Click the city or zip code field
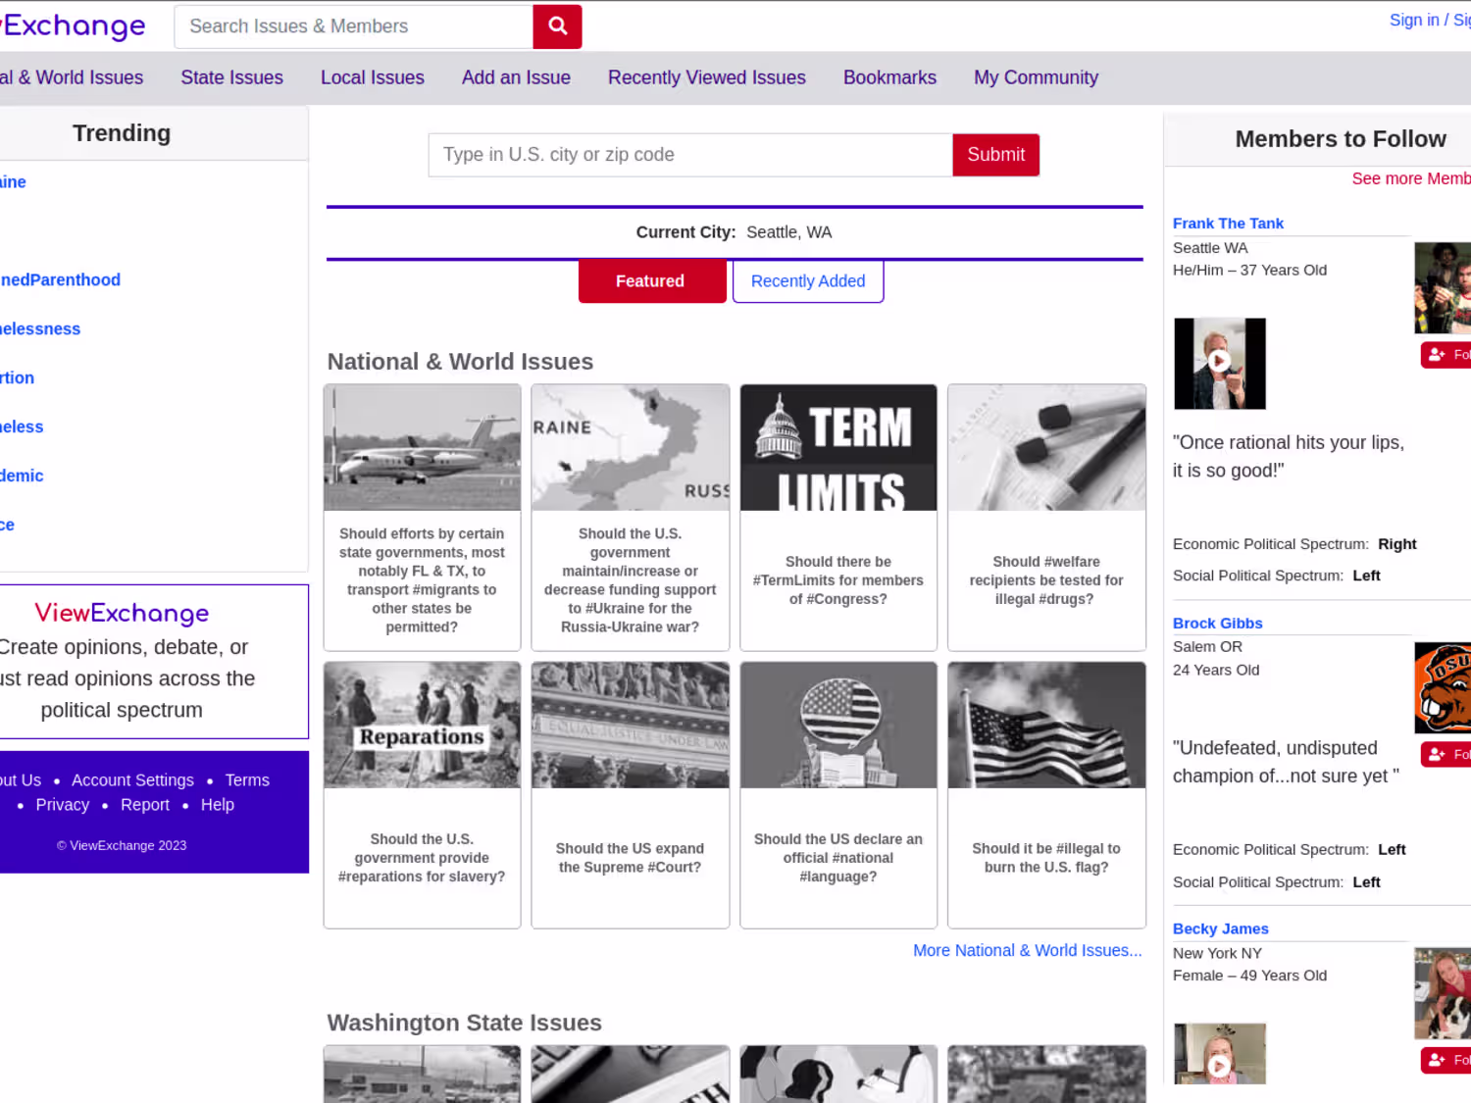Image resolution: width=1471 pixels, height=1103 pixels. [x=690, y=155]
